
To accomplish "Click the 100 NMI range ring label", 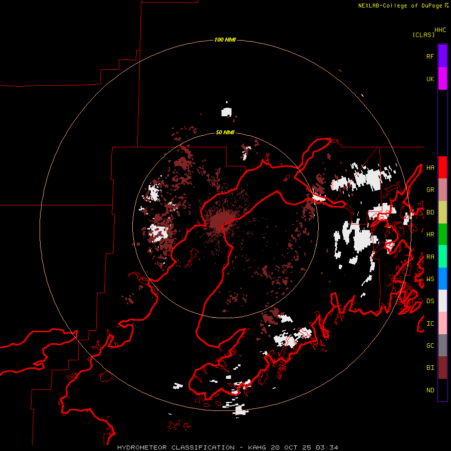I will click(225, 40).
